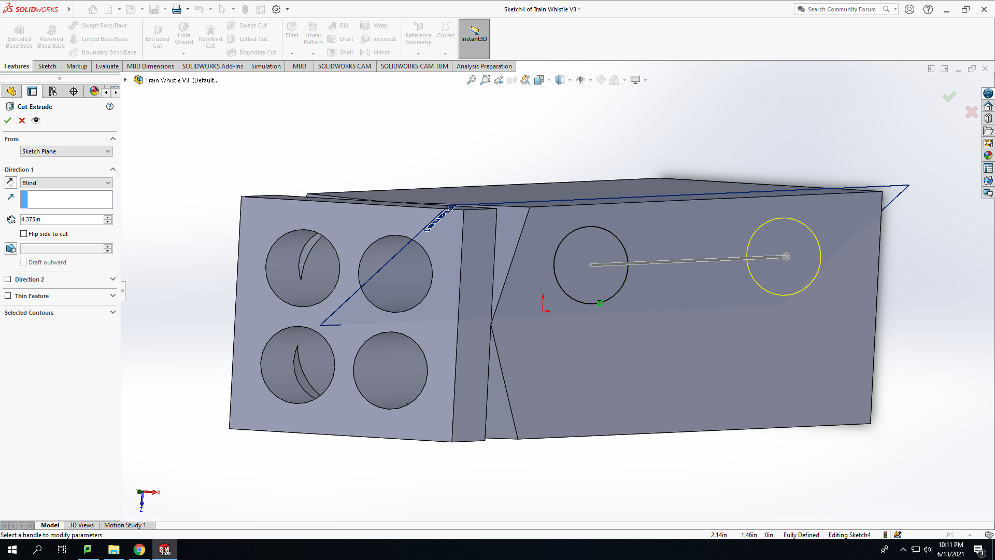Screen dimensions: 995x560
Task: Toggle the detailed preview eye icon
Action: 36,120
